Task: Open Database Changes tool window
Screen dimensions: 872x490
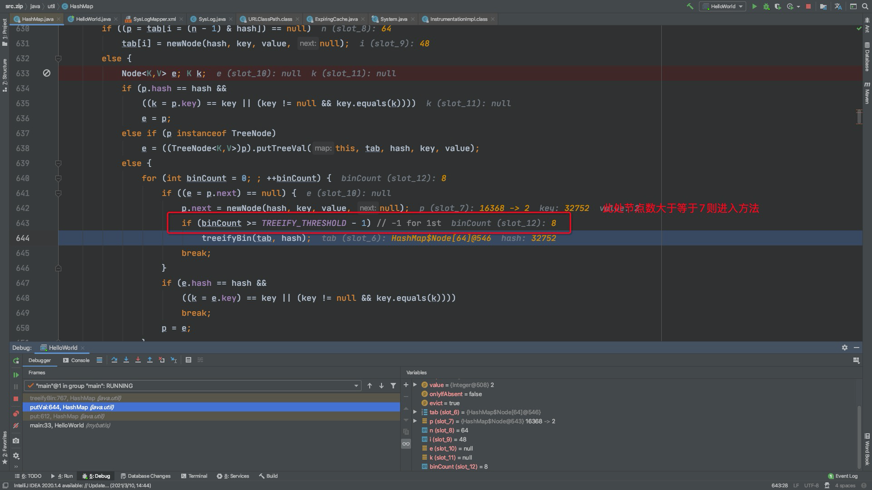Action: [x=145, y=476]
